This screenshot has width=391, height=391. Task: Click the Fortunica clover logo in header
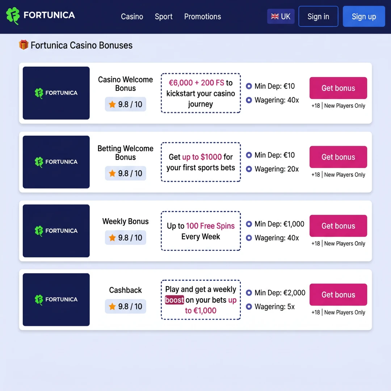pyautogui.click(x=13, y=16)
